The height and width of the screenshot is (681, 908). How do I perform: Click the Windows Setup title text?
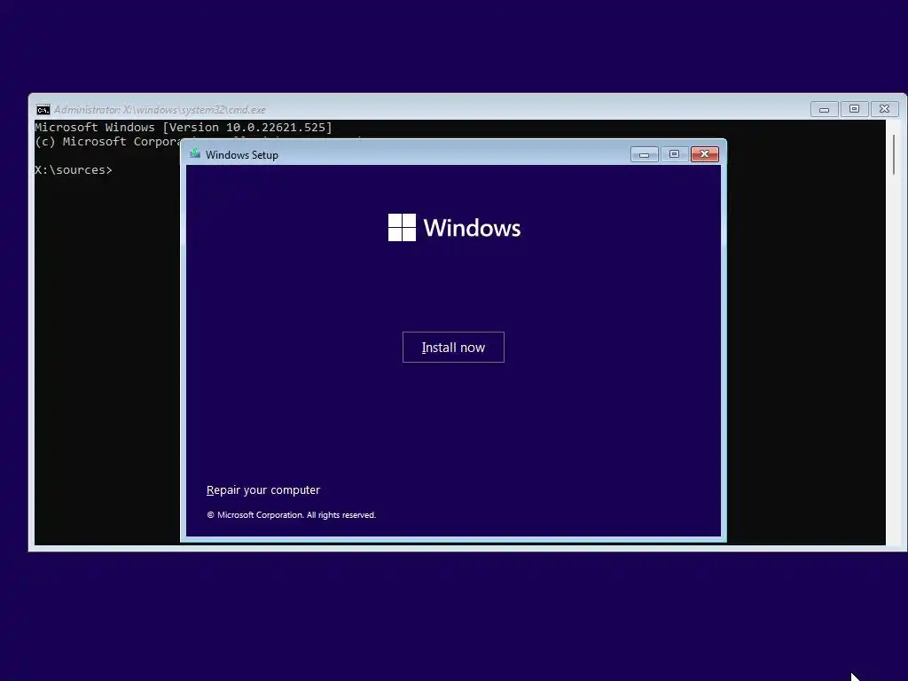click(x=241, y=154)
